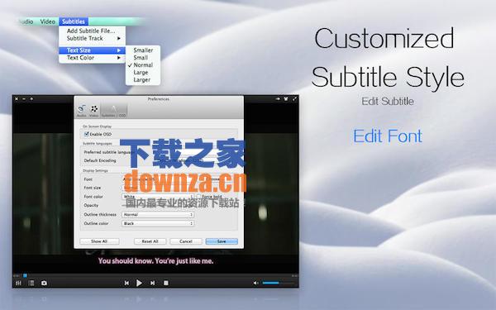Toggle the Enable OSD checkbox
The image size is (496, 310).
pos(86,134)
